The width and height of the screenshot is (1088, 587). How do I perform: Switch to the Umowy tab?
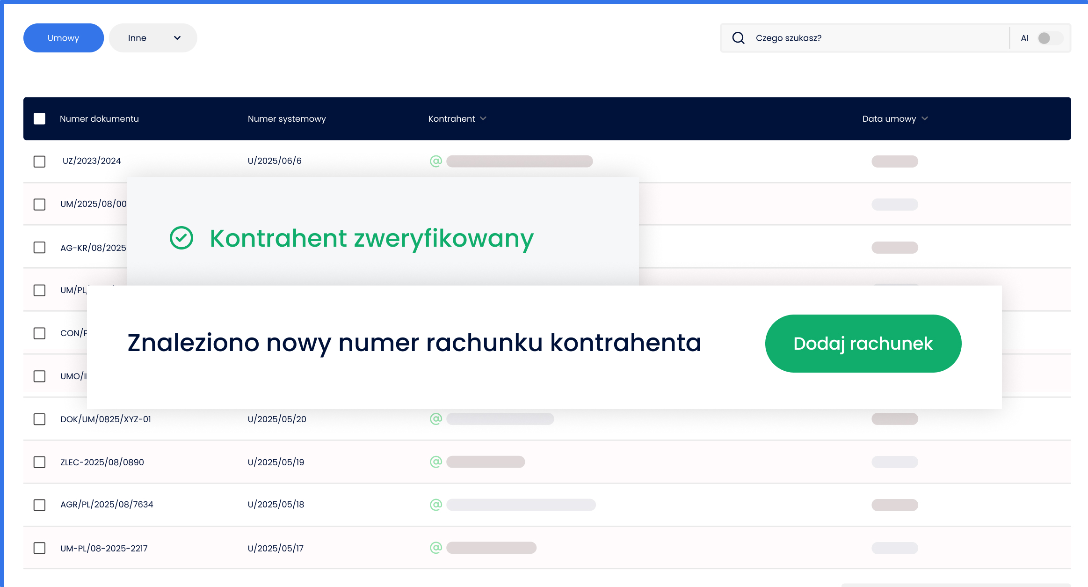click(64, 38)
